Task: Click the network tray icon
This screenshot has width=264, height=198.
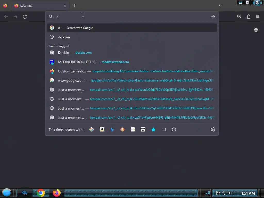Action: pyautogui.click(x=224, y=193)
